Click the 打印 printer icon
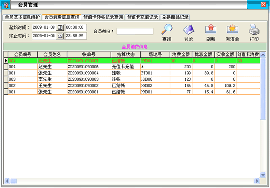270x188 pixels. (x=254, y=30)
